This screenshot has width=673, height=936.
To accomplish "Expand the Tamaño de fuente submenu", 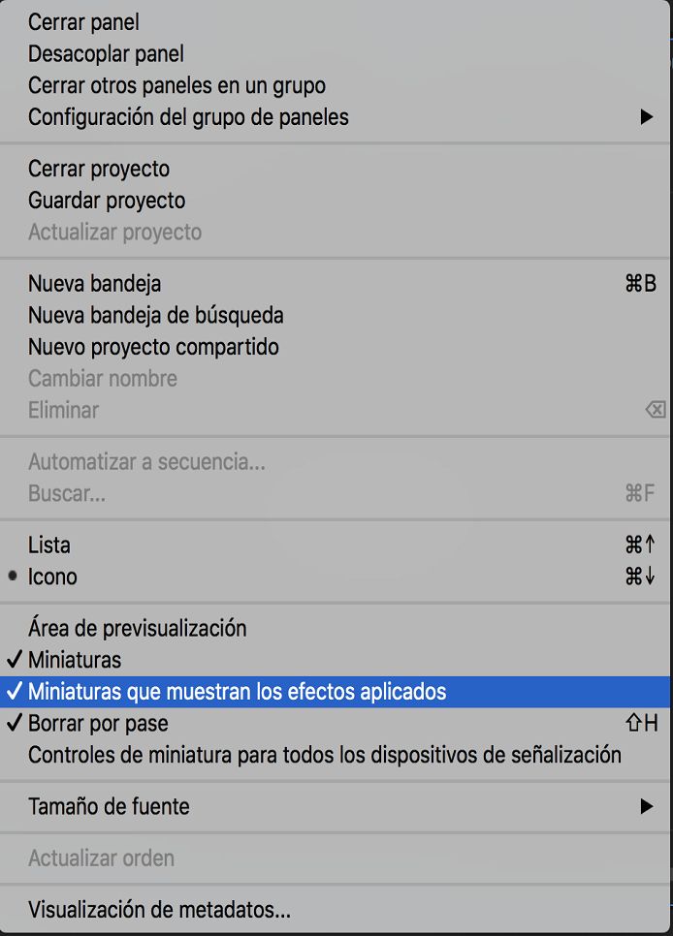I will pos(107,806).
